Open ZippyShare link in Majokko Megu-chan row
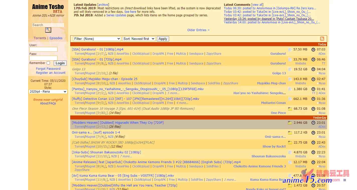This screenshot has width=357, height=190. tap(231, 83)
